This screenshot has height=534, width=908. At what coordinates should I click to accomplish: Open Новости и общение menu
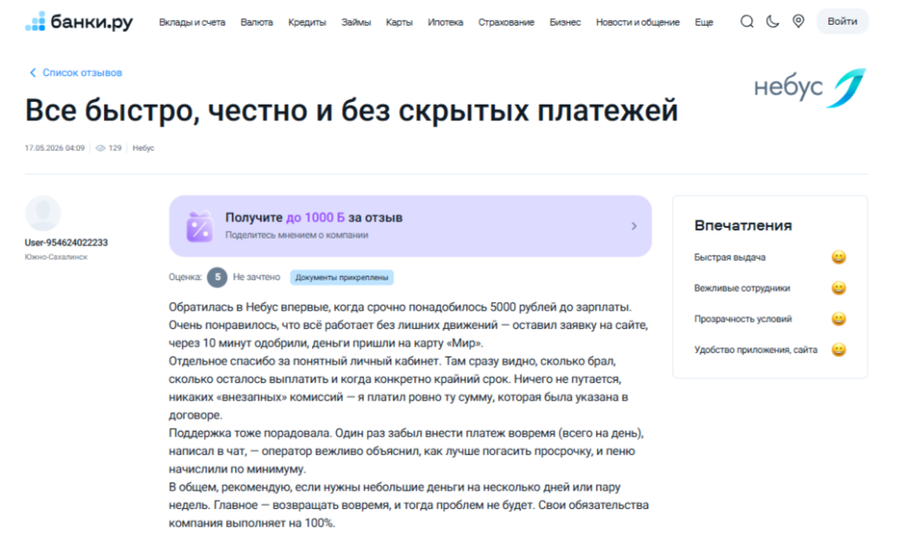tap(638, 22)
